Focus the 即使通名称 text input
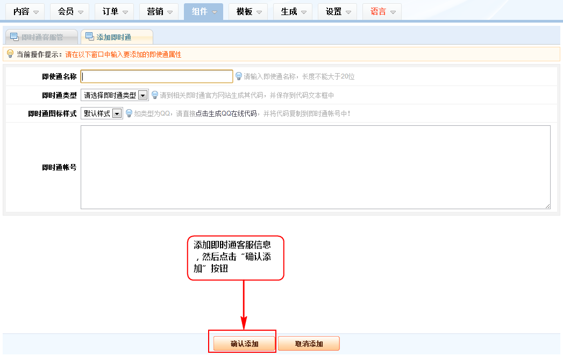 point(156,76)
